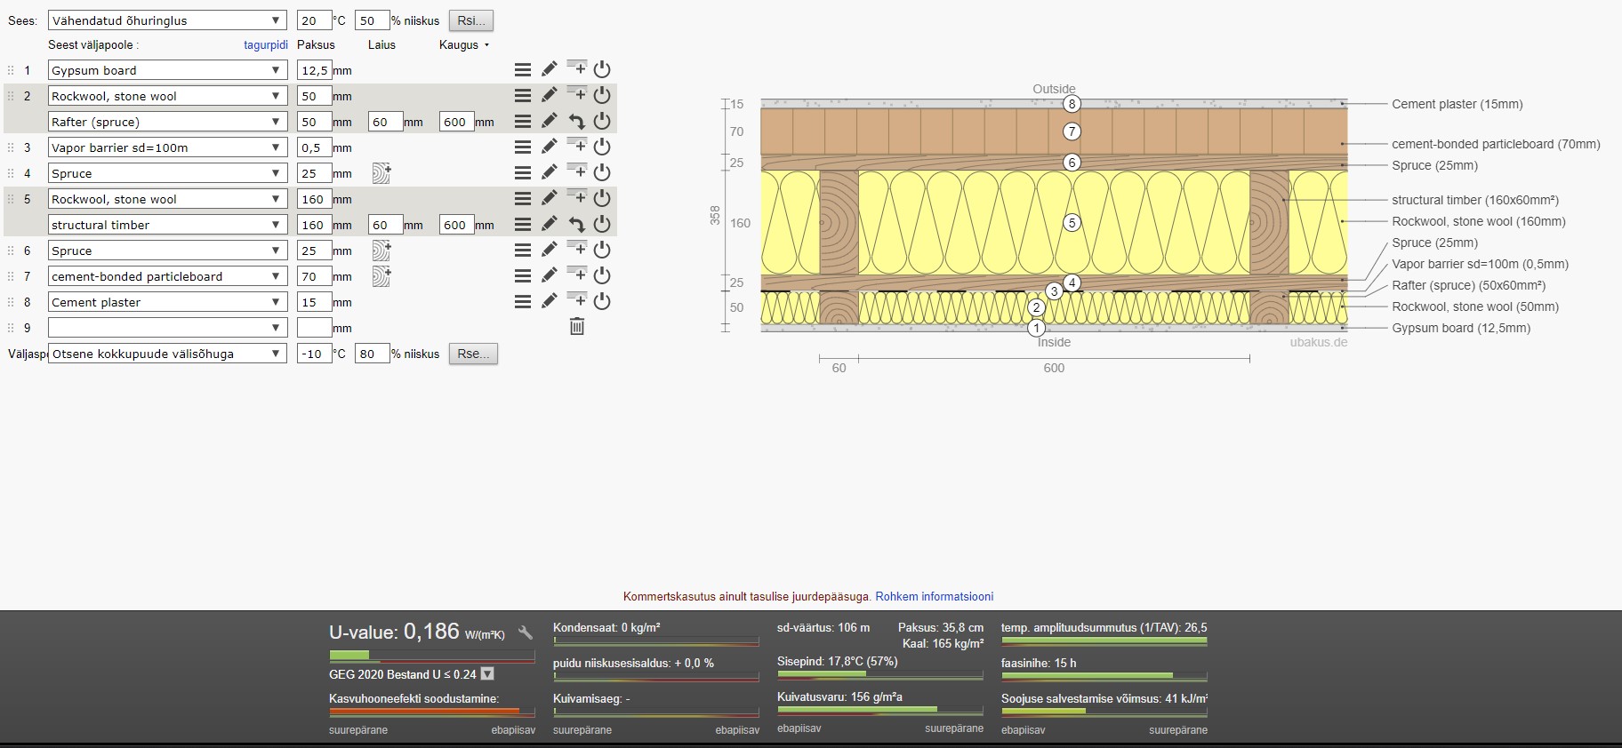Delete empty layer 9 with the trash icon

[x=576, y=327]
